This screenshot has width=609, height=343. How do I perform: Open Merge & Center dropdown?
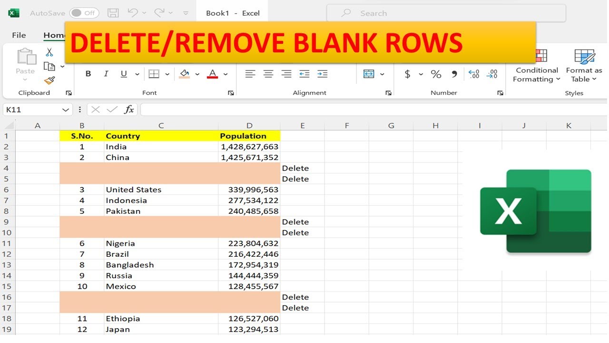coord(382,74)
